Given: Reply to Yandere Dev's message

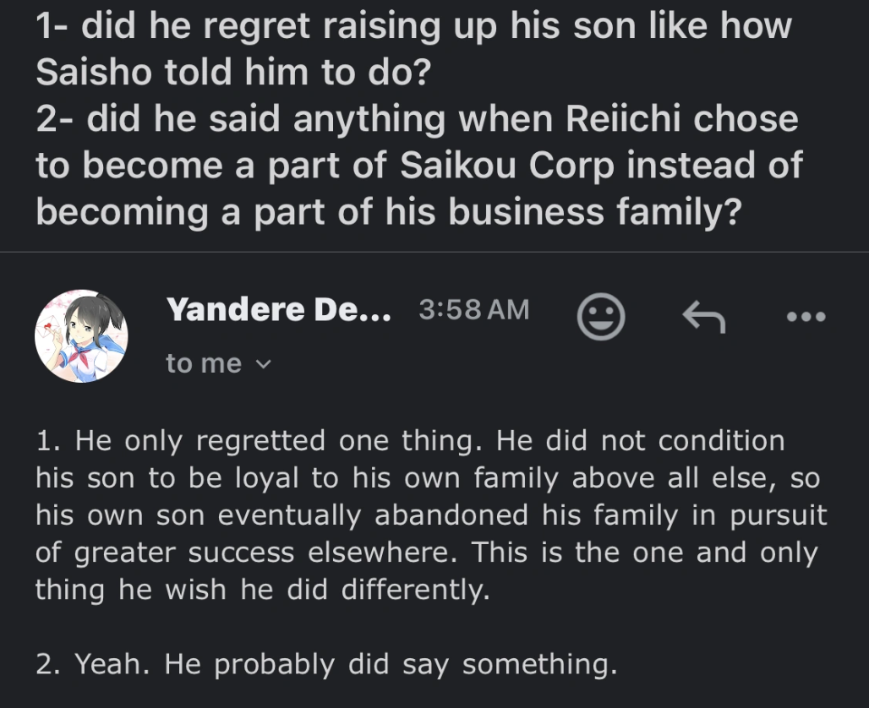Looking at the screenshot, I should pyautogui.click(x=704, y=317).
